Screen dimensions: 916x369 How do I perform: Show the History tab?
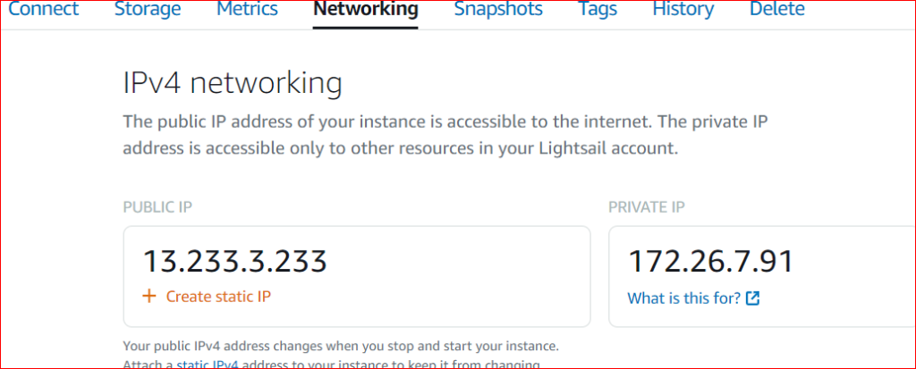click(x=683, y=10)
